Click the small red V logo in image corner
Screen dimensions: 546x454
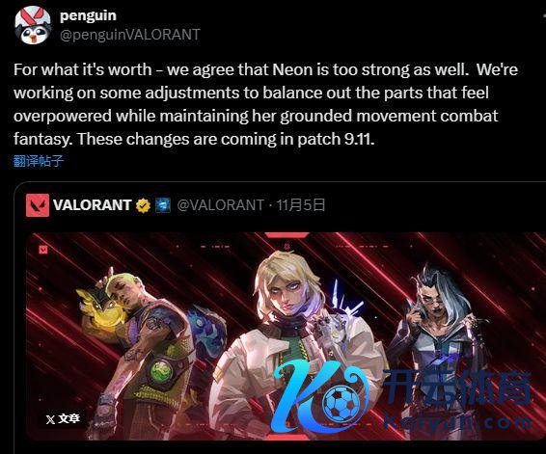tap(43, 250)
